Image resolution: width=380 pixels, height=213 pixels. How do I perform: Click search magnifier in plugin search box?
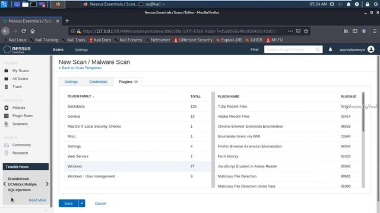click(318, 49)
